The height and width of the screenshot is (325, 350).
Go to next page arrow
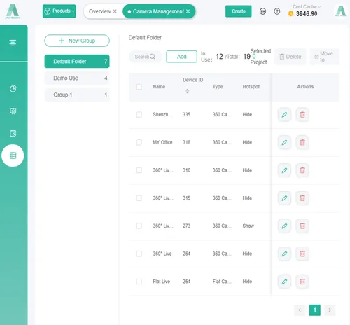tap(330, 310)
